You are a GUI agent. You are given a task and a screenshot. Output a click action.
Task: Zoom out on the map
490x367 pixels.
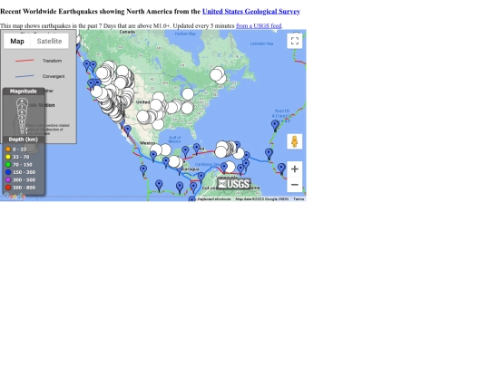pos(295,185)
